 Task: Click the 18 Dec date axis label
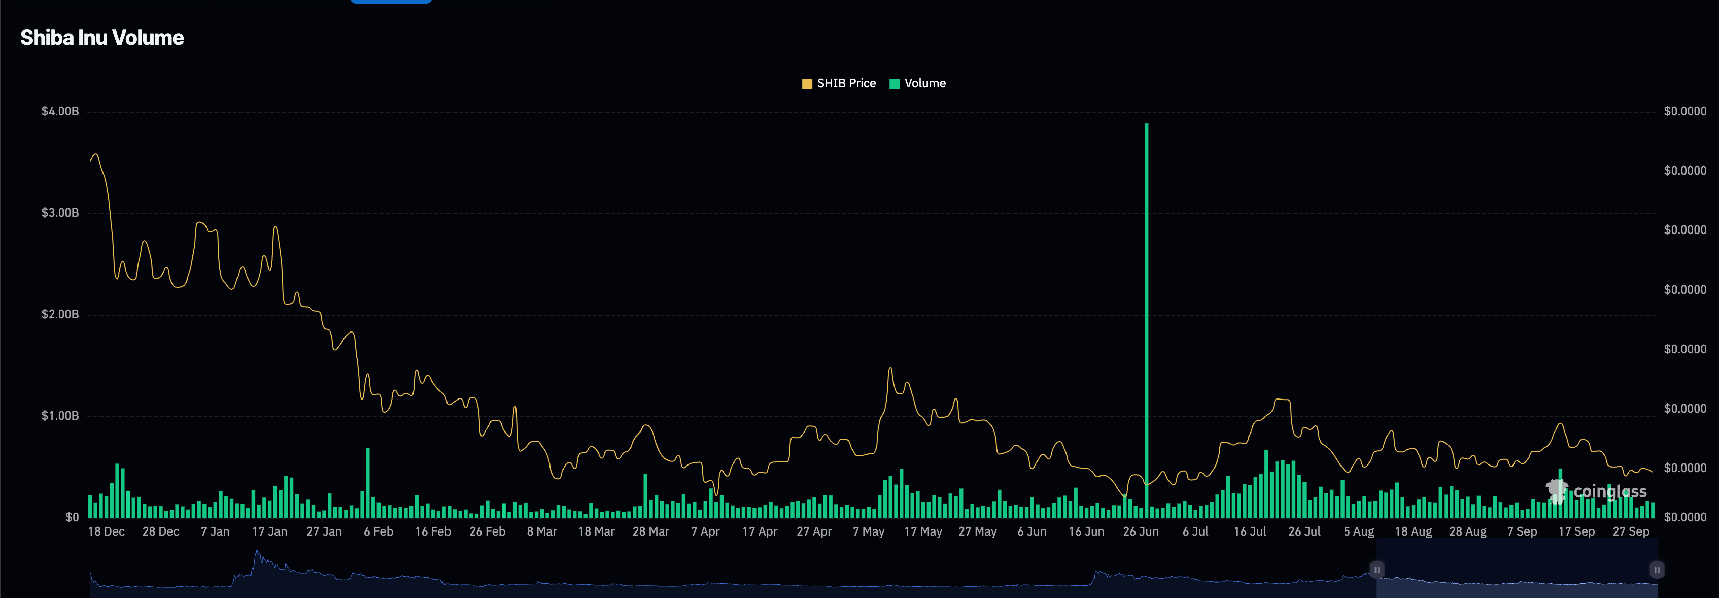click(x=106, y=531)
